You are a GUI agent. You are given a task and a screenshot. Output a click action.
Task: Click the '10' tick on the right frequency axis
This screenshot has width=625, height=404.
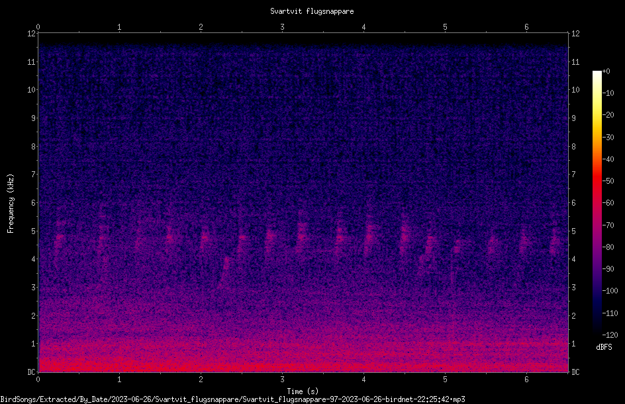[575, 90]
